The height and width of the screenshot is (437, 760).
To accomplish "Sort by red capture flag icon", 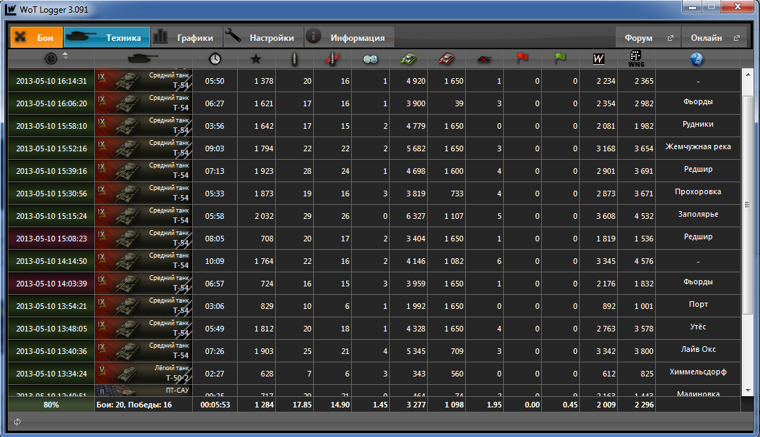I will click(x=522, y=58).
